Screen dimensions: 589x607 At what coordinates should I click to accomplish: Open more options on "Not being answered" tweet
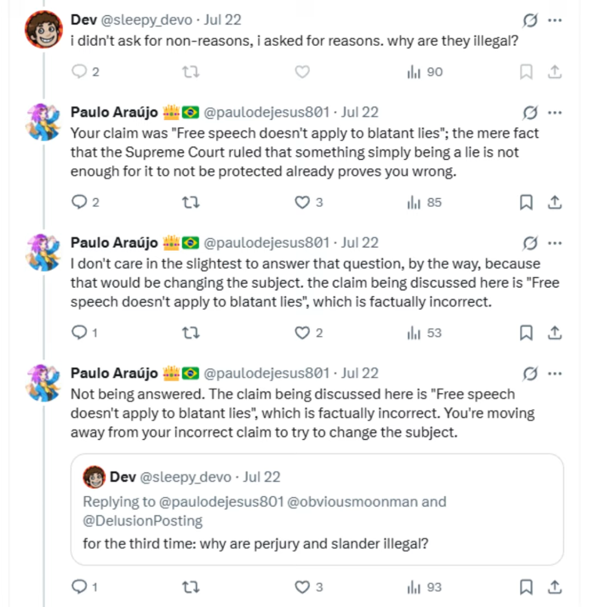[x=555, y=373]
